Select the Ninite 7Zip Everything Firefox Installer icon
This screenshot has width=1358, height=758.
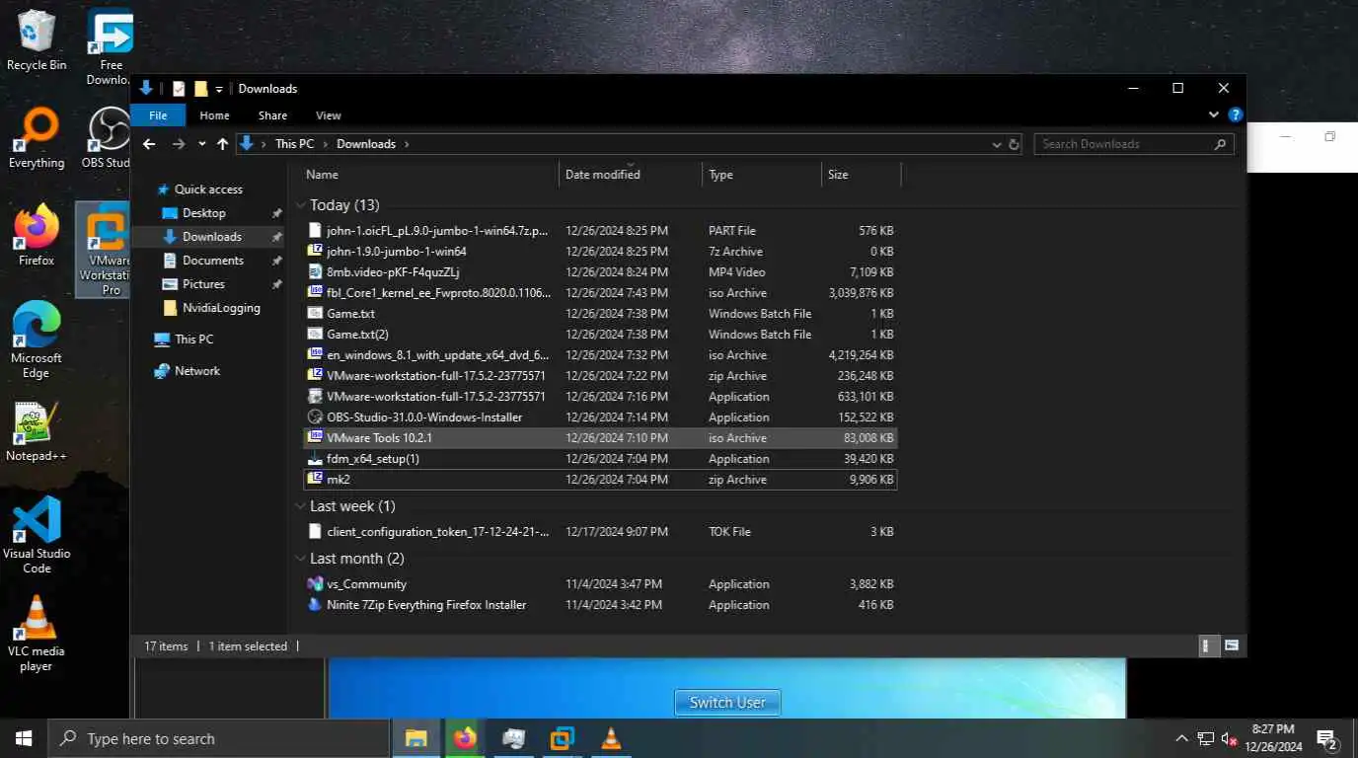coord(316,605)
